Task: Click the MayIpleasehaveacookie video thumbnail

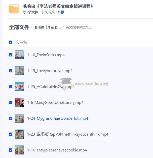Action: (20, 150)
